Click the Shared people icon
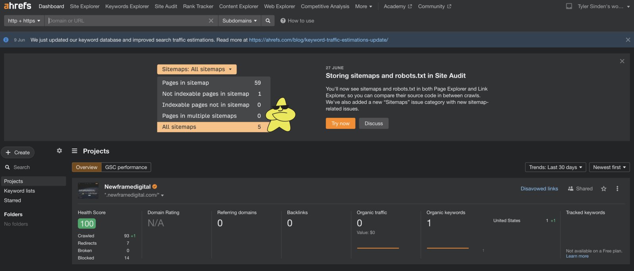This screenshot has height=271, width=634. pyautogui.click(x=571, y=189)
